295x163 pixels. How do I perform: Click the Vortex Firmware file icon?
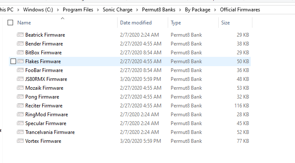20,141
